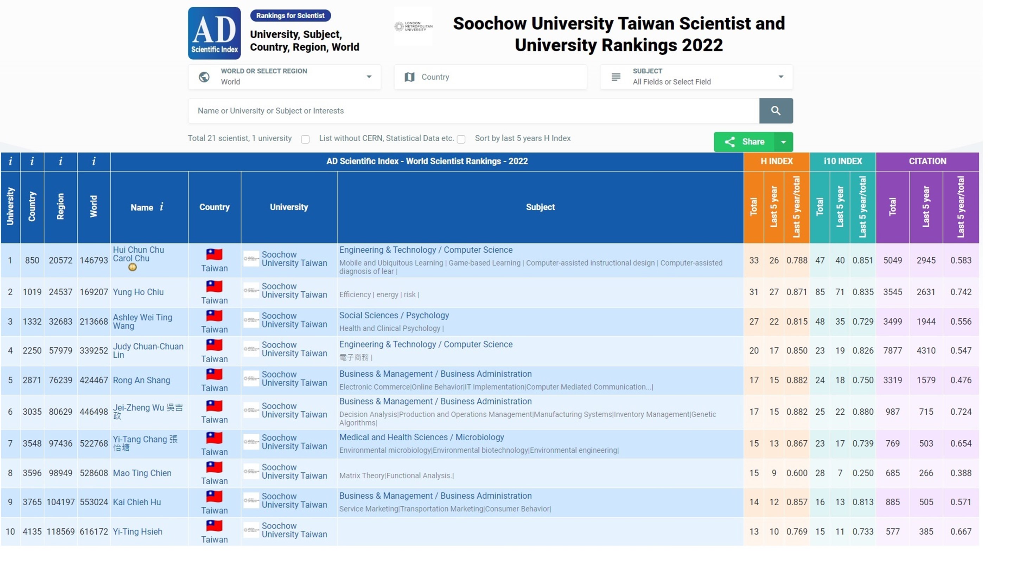Click the H INDEX column group header

coord(776,161)
